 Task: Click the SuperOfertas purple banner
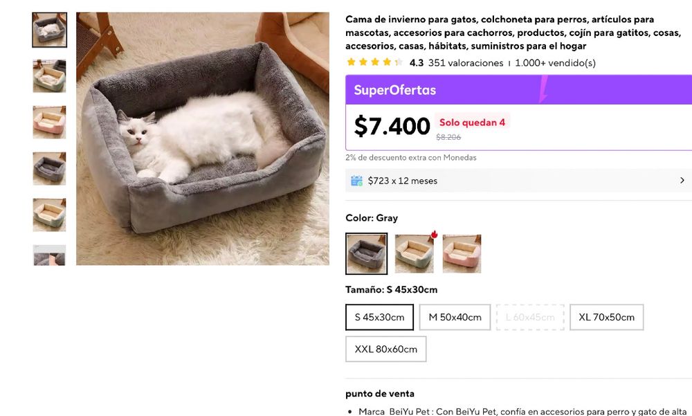pyautogui.click(x=518, y=90)
